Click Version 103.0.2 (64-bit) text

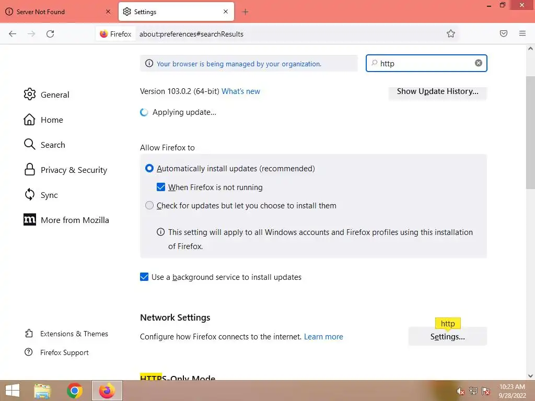click(x=180, y=91)
